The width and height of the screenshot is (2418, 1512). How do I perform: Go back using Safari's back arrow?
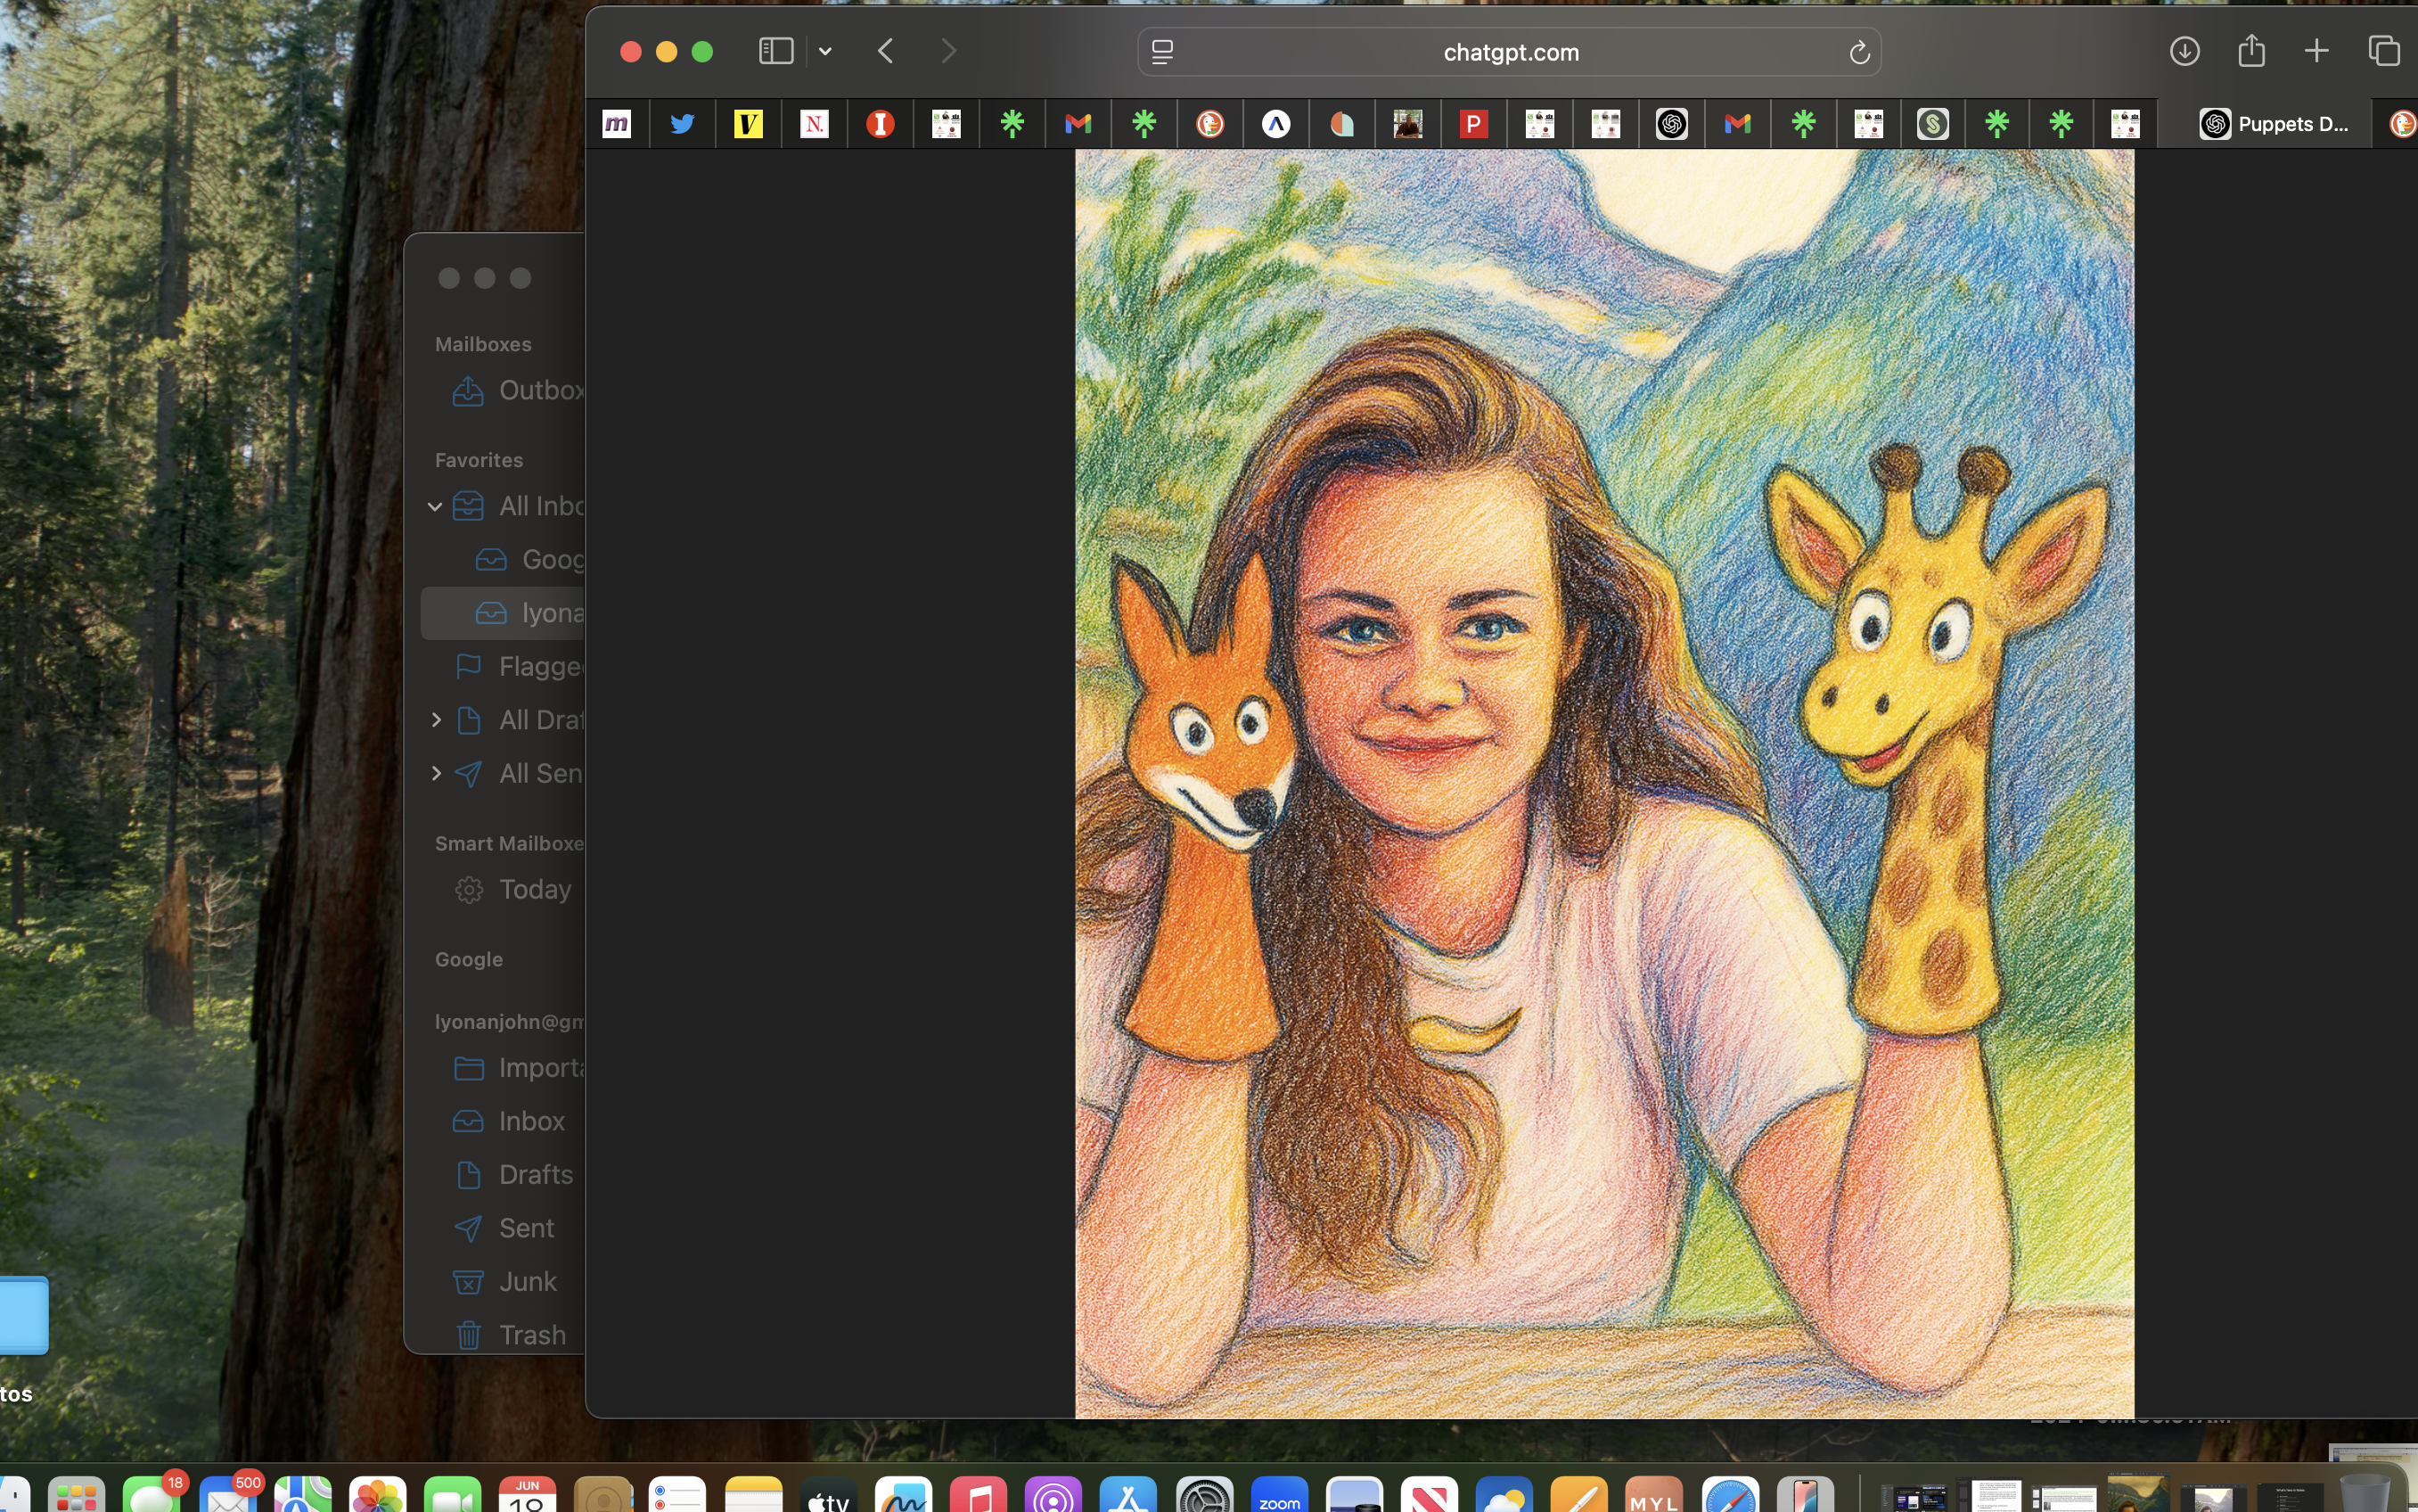[886, 51]
